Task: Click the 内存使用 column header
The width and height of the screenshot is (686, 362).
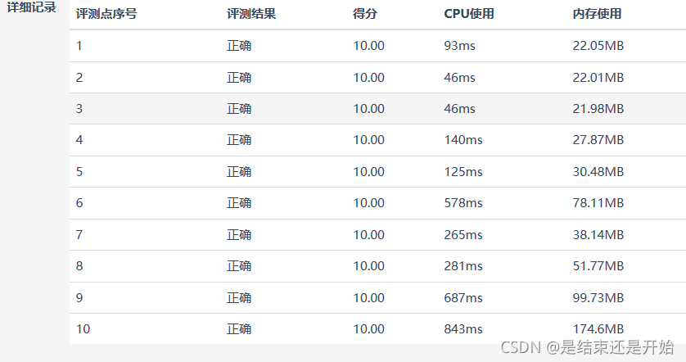Action: click(598, 14)
